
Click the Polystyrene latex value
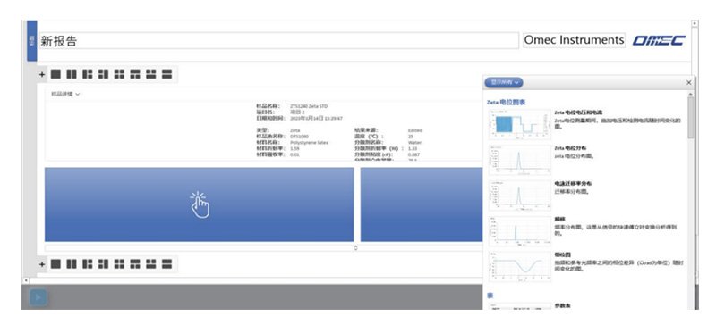click(309, 143)
